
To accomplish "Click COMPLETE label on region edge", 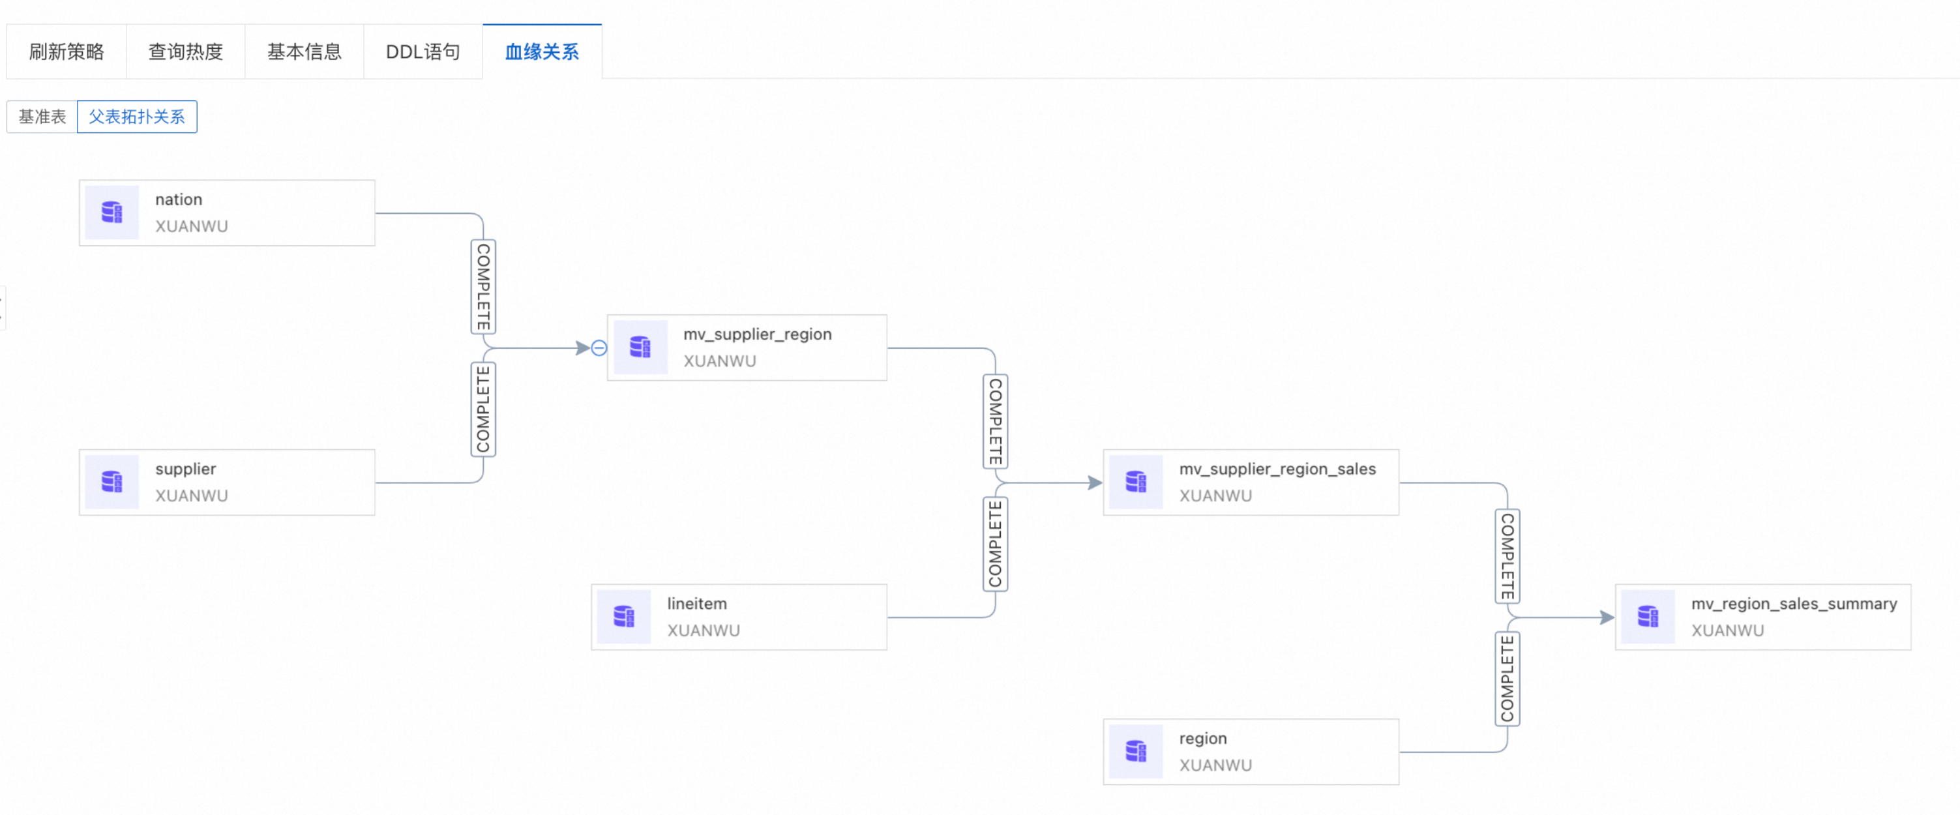I will click(x=1507, y=679).
